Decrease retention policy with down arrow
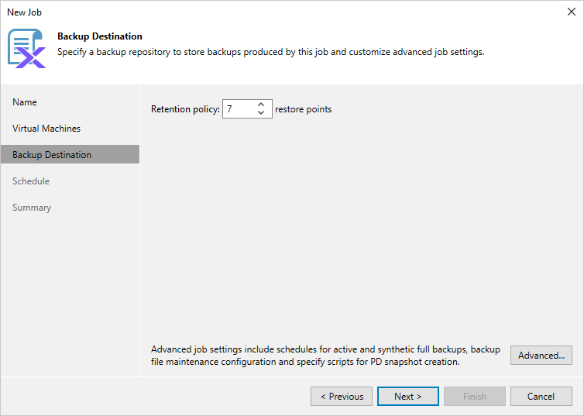 click(262, 114)
